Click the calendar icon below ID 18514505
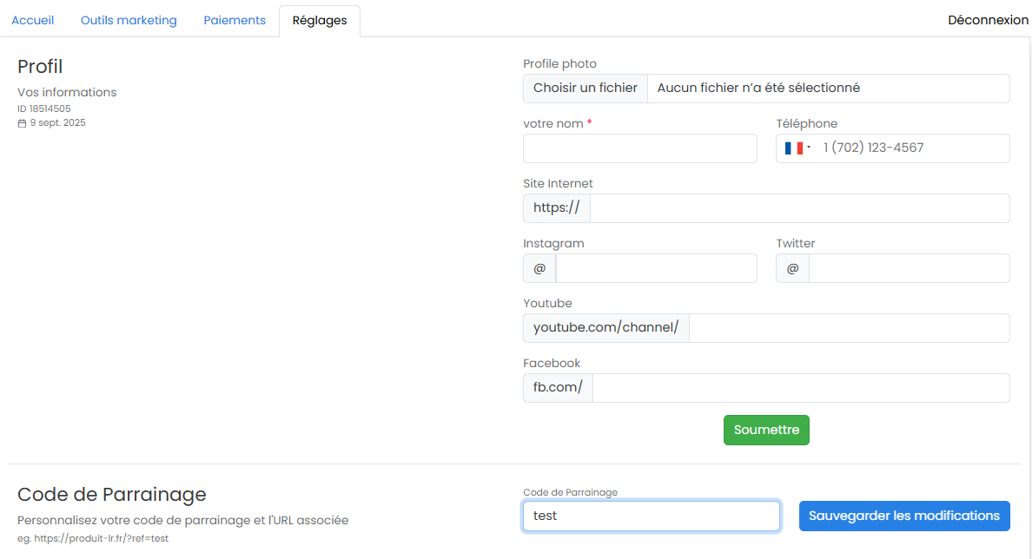The image size is (1032, 559). pos(22,122)
